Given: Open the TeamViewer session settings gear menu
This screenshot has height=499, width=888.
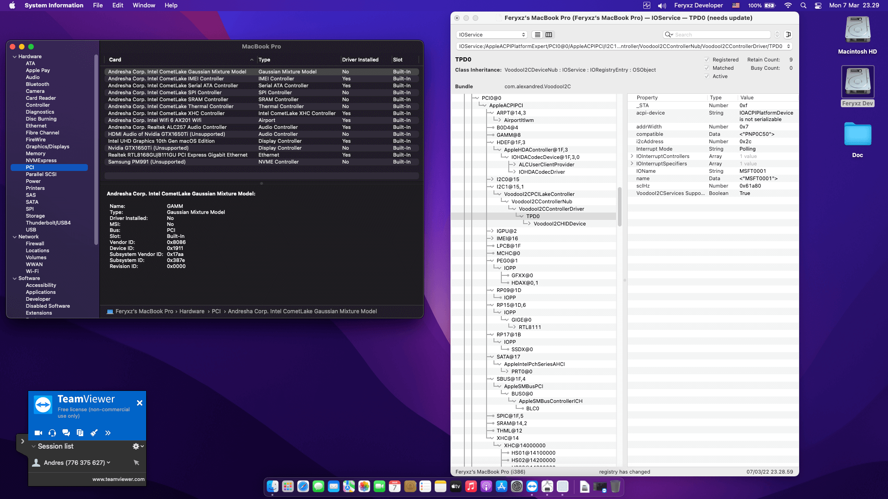Looking at the screenshot, I should coord(138,446).
